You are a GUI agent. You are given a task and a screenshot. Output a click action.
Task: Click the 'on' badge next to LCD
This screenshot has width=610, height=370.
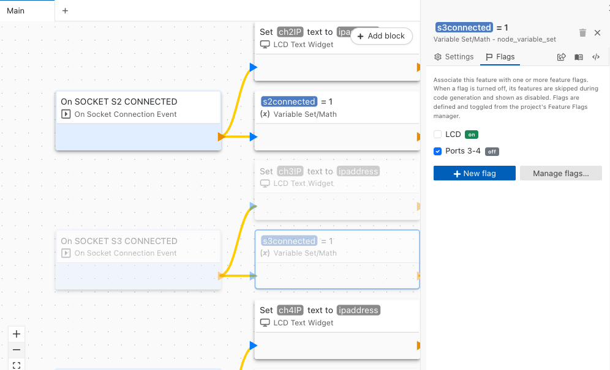click(x=472, y=135)
